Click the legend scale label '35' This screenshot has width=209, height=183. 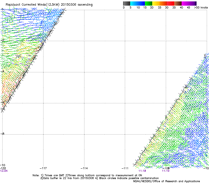[x=174, y=8]
